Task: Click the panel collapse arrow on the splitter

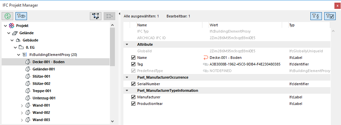Action: click(119, 14)
